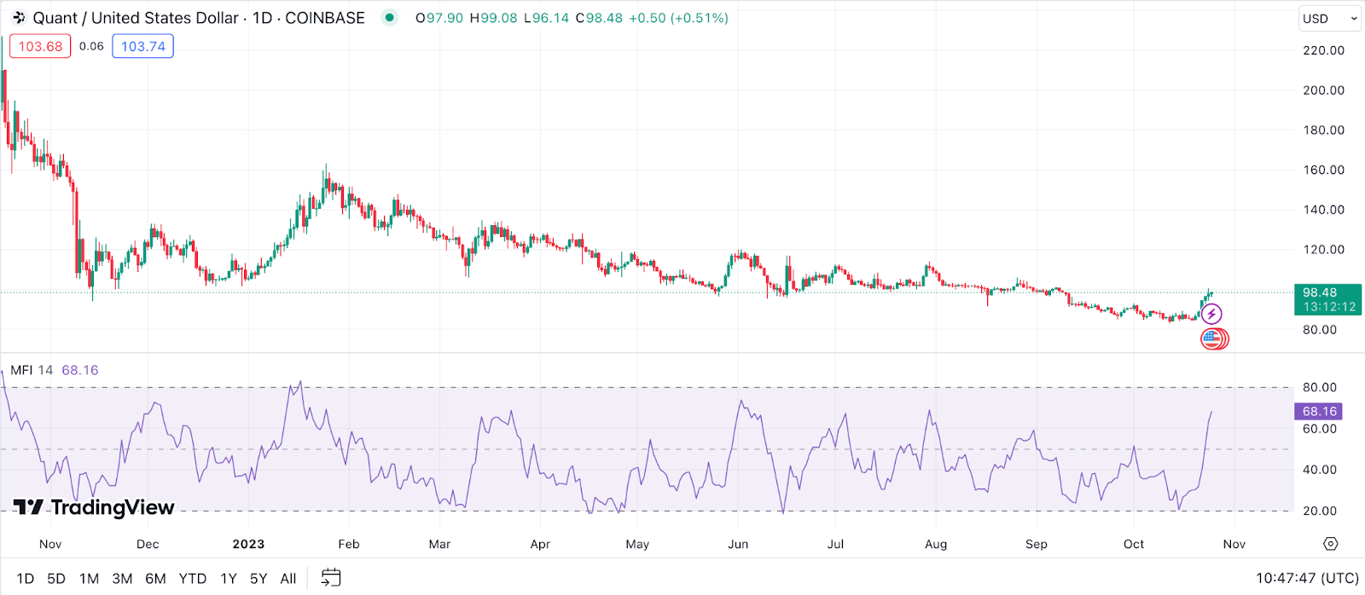Viewport: 1365px width, 595px height.
Task: Select the 1M time range
Action: (x=89, y=579)
